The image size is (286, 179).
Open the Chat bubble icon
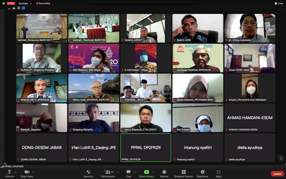click(x=129, y=172)
